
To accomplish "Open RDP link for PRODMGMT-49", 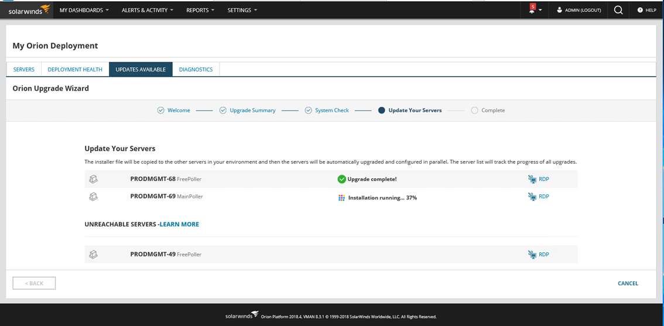I will [x=544, y=255].
